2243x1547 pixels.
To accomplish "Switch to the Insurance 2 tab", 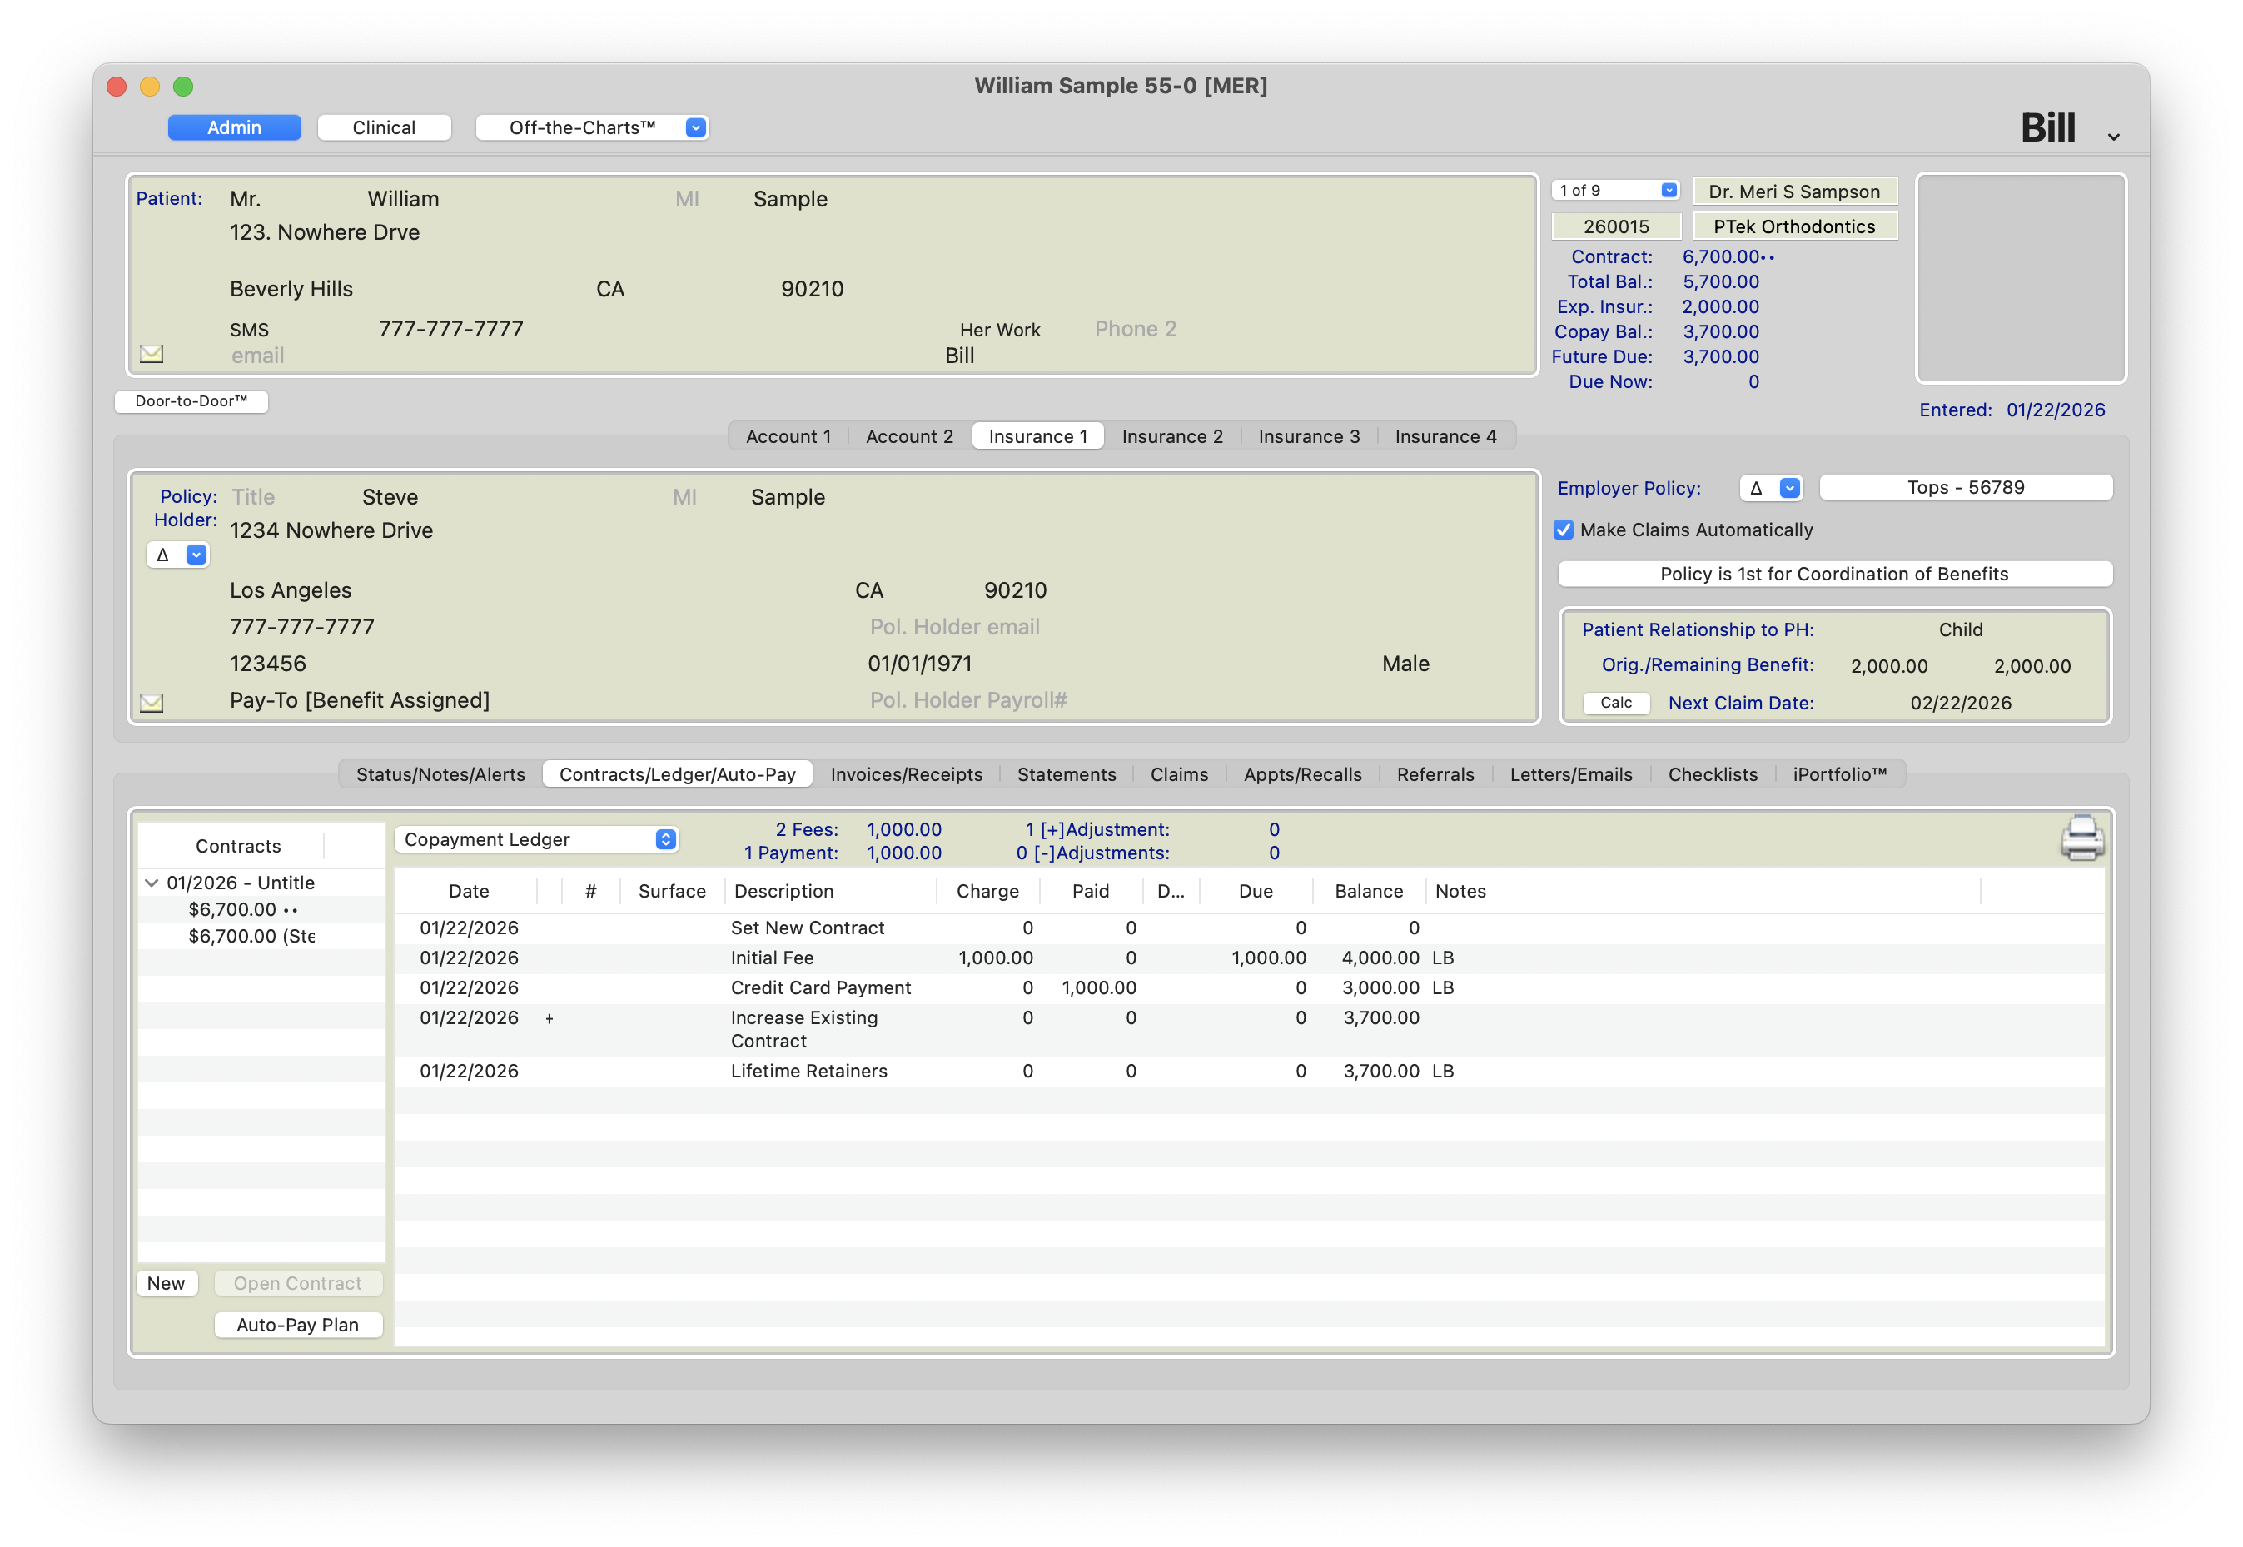I will tap(1172, 437).
